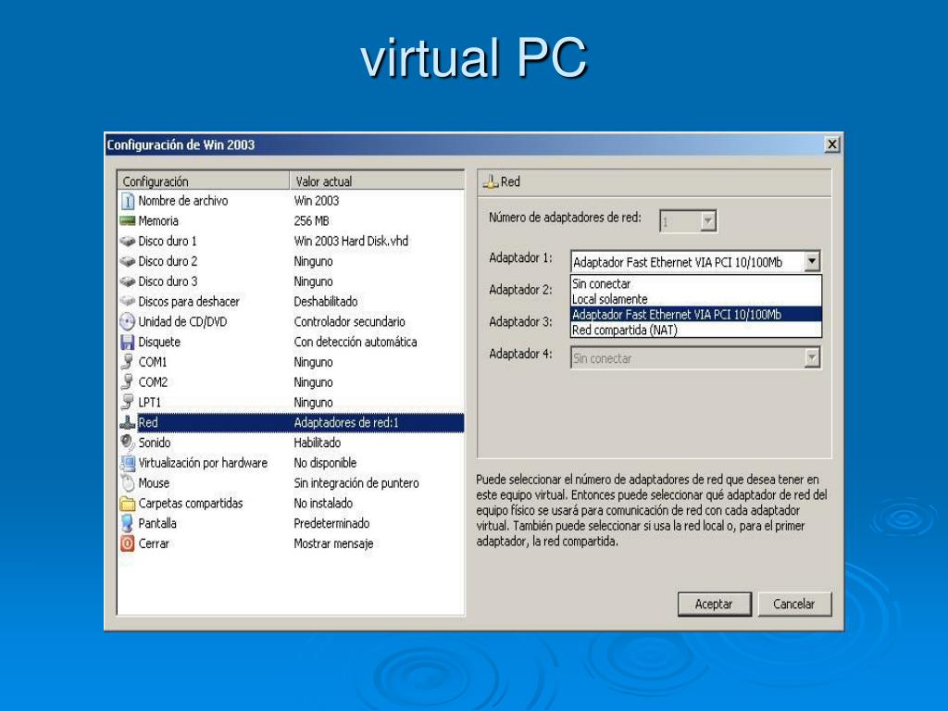948x711 pixels.
Task: Click the 'No disponible' virtualization value
Action: click(325, 463)
